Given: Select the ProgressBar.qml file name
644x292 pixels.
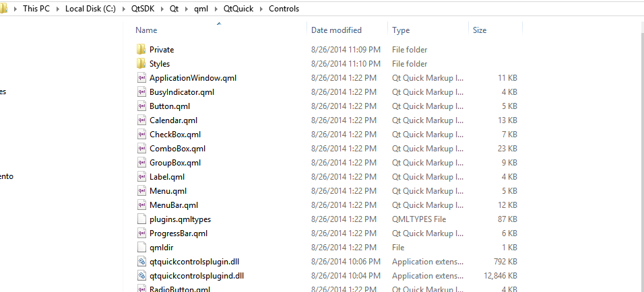Looking at the screenshot, I should [x=178, y=233].
